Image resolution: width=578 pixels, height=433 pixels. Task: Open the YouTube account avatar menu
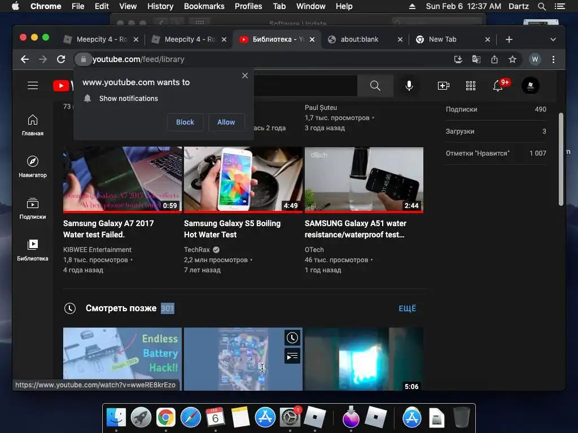(531, 86)
